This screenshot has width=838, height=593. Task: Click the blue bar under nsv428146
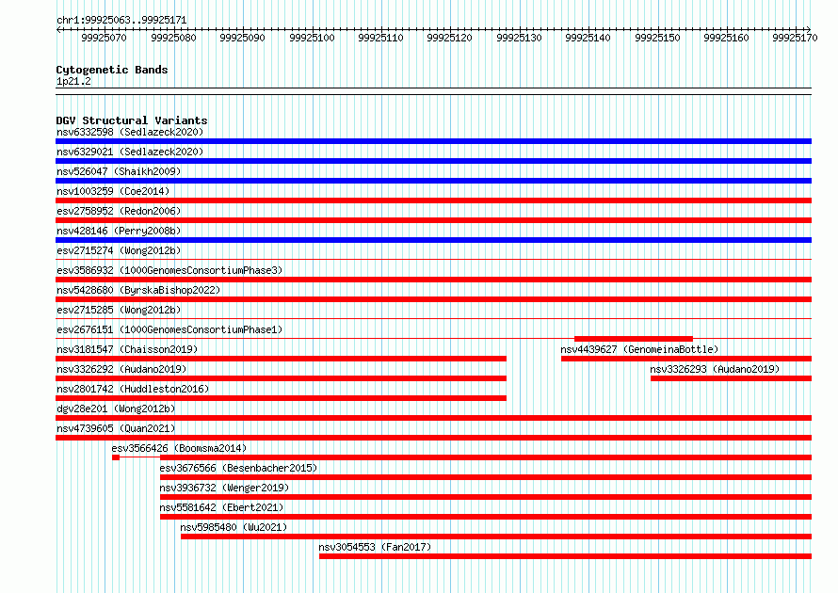tap(433, 240)
